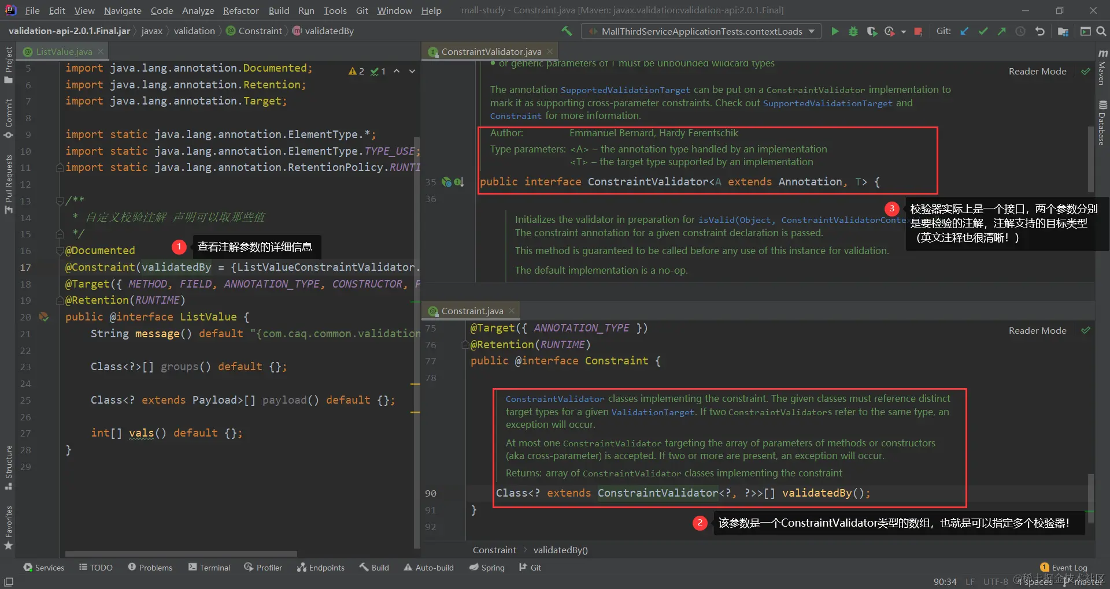This screenshot has width=1110, height=589.
Task: Collapse the Javadoc comment fold at line 13
Action: [60, 201]
